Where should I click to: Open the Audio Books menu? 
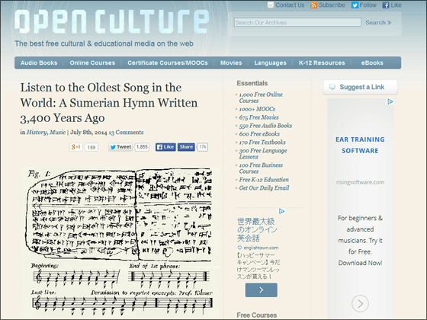[x=39, y=62]
